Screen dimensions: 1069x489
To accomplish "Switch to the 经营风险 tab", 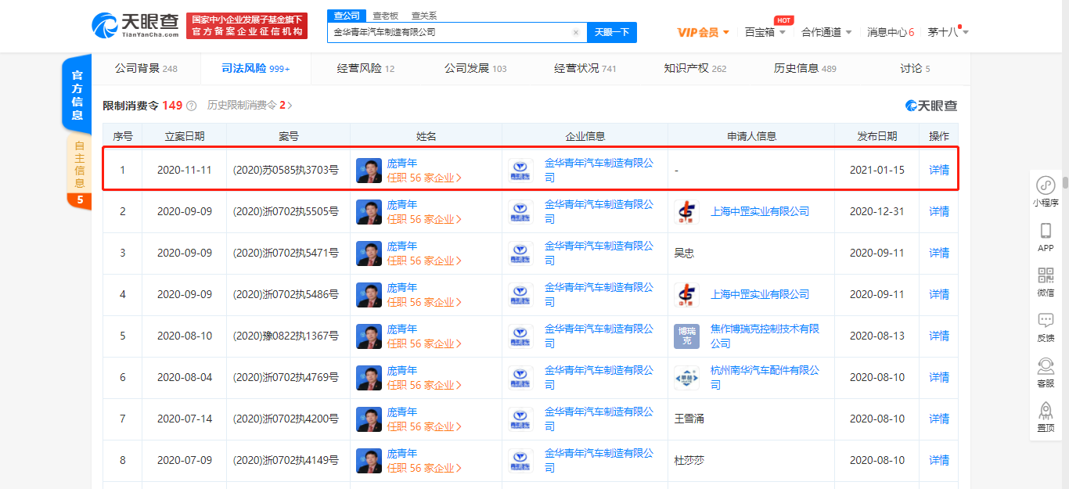I will [365, 69].
